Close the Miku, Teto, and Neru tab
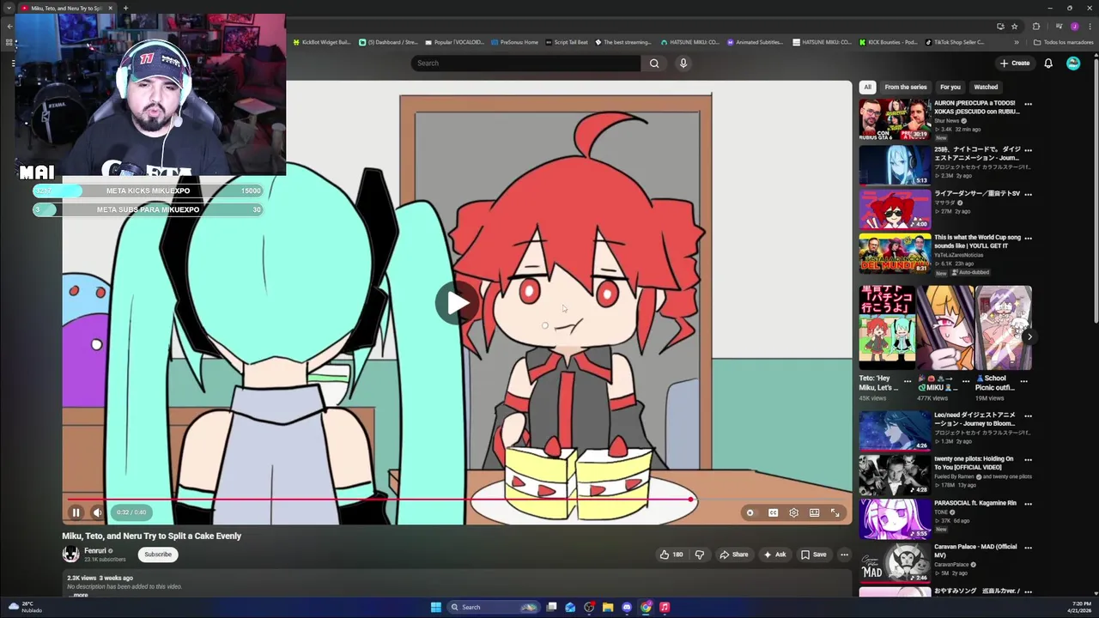 pyautogui.click(x=110, y=8)
